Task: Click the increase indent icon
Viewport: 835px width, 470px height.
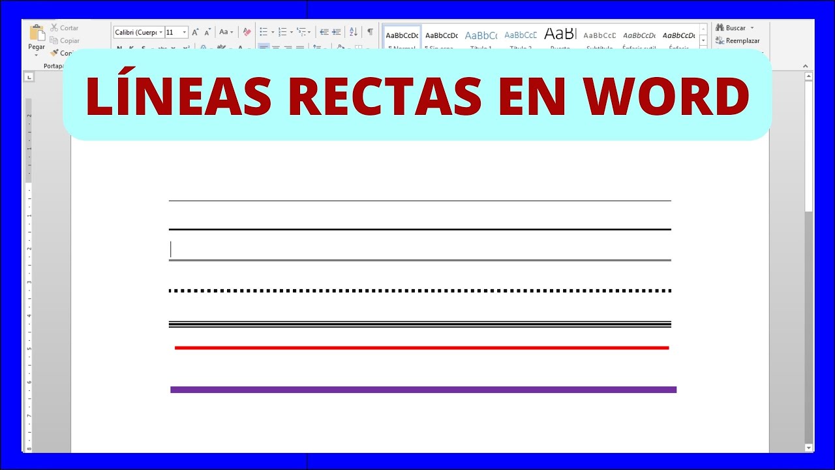Action: (x=337, y=32)
